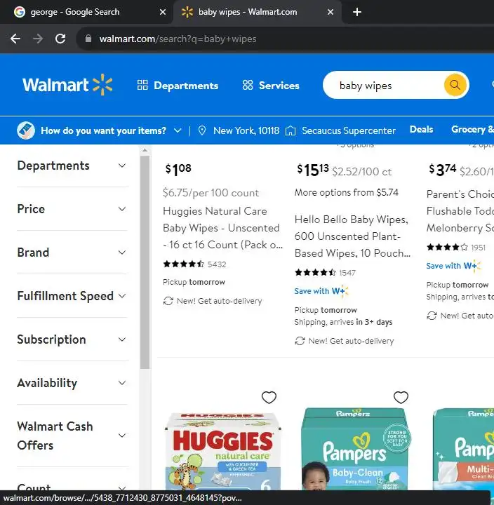This screenshot has height=505, width=494.
Task: Click Huggies auto-delivery refresh icon
Action: click(168, 301)
